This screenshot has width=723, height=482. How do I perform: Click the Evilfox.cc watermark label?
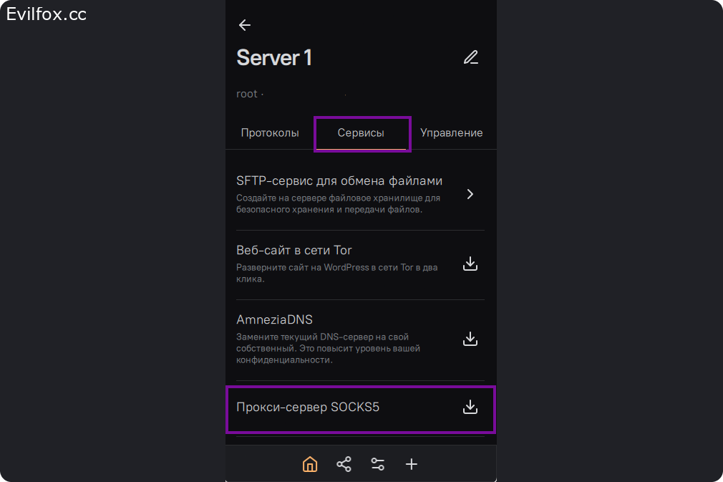pyautogui.click(x=47, y=14)
